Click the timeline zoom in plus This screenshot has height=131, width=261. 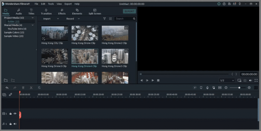tap(249, 88)
